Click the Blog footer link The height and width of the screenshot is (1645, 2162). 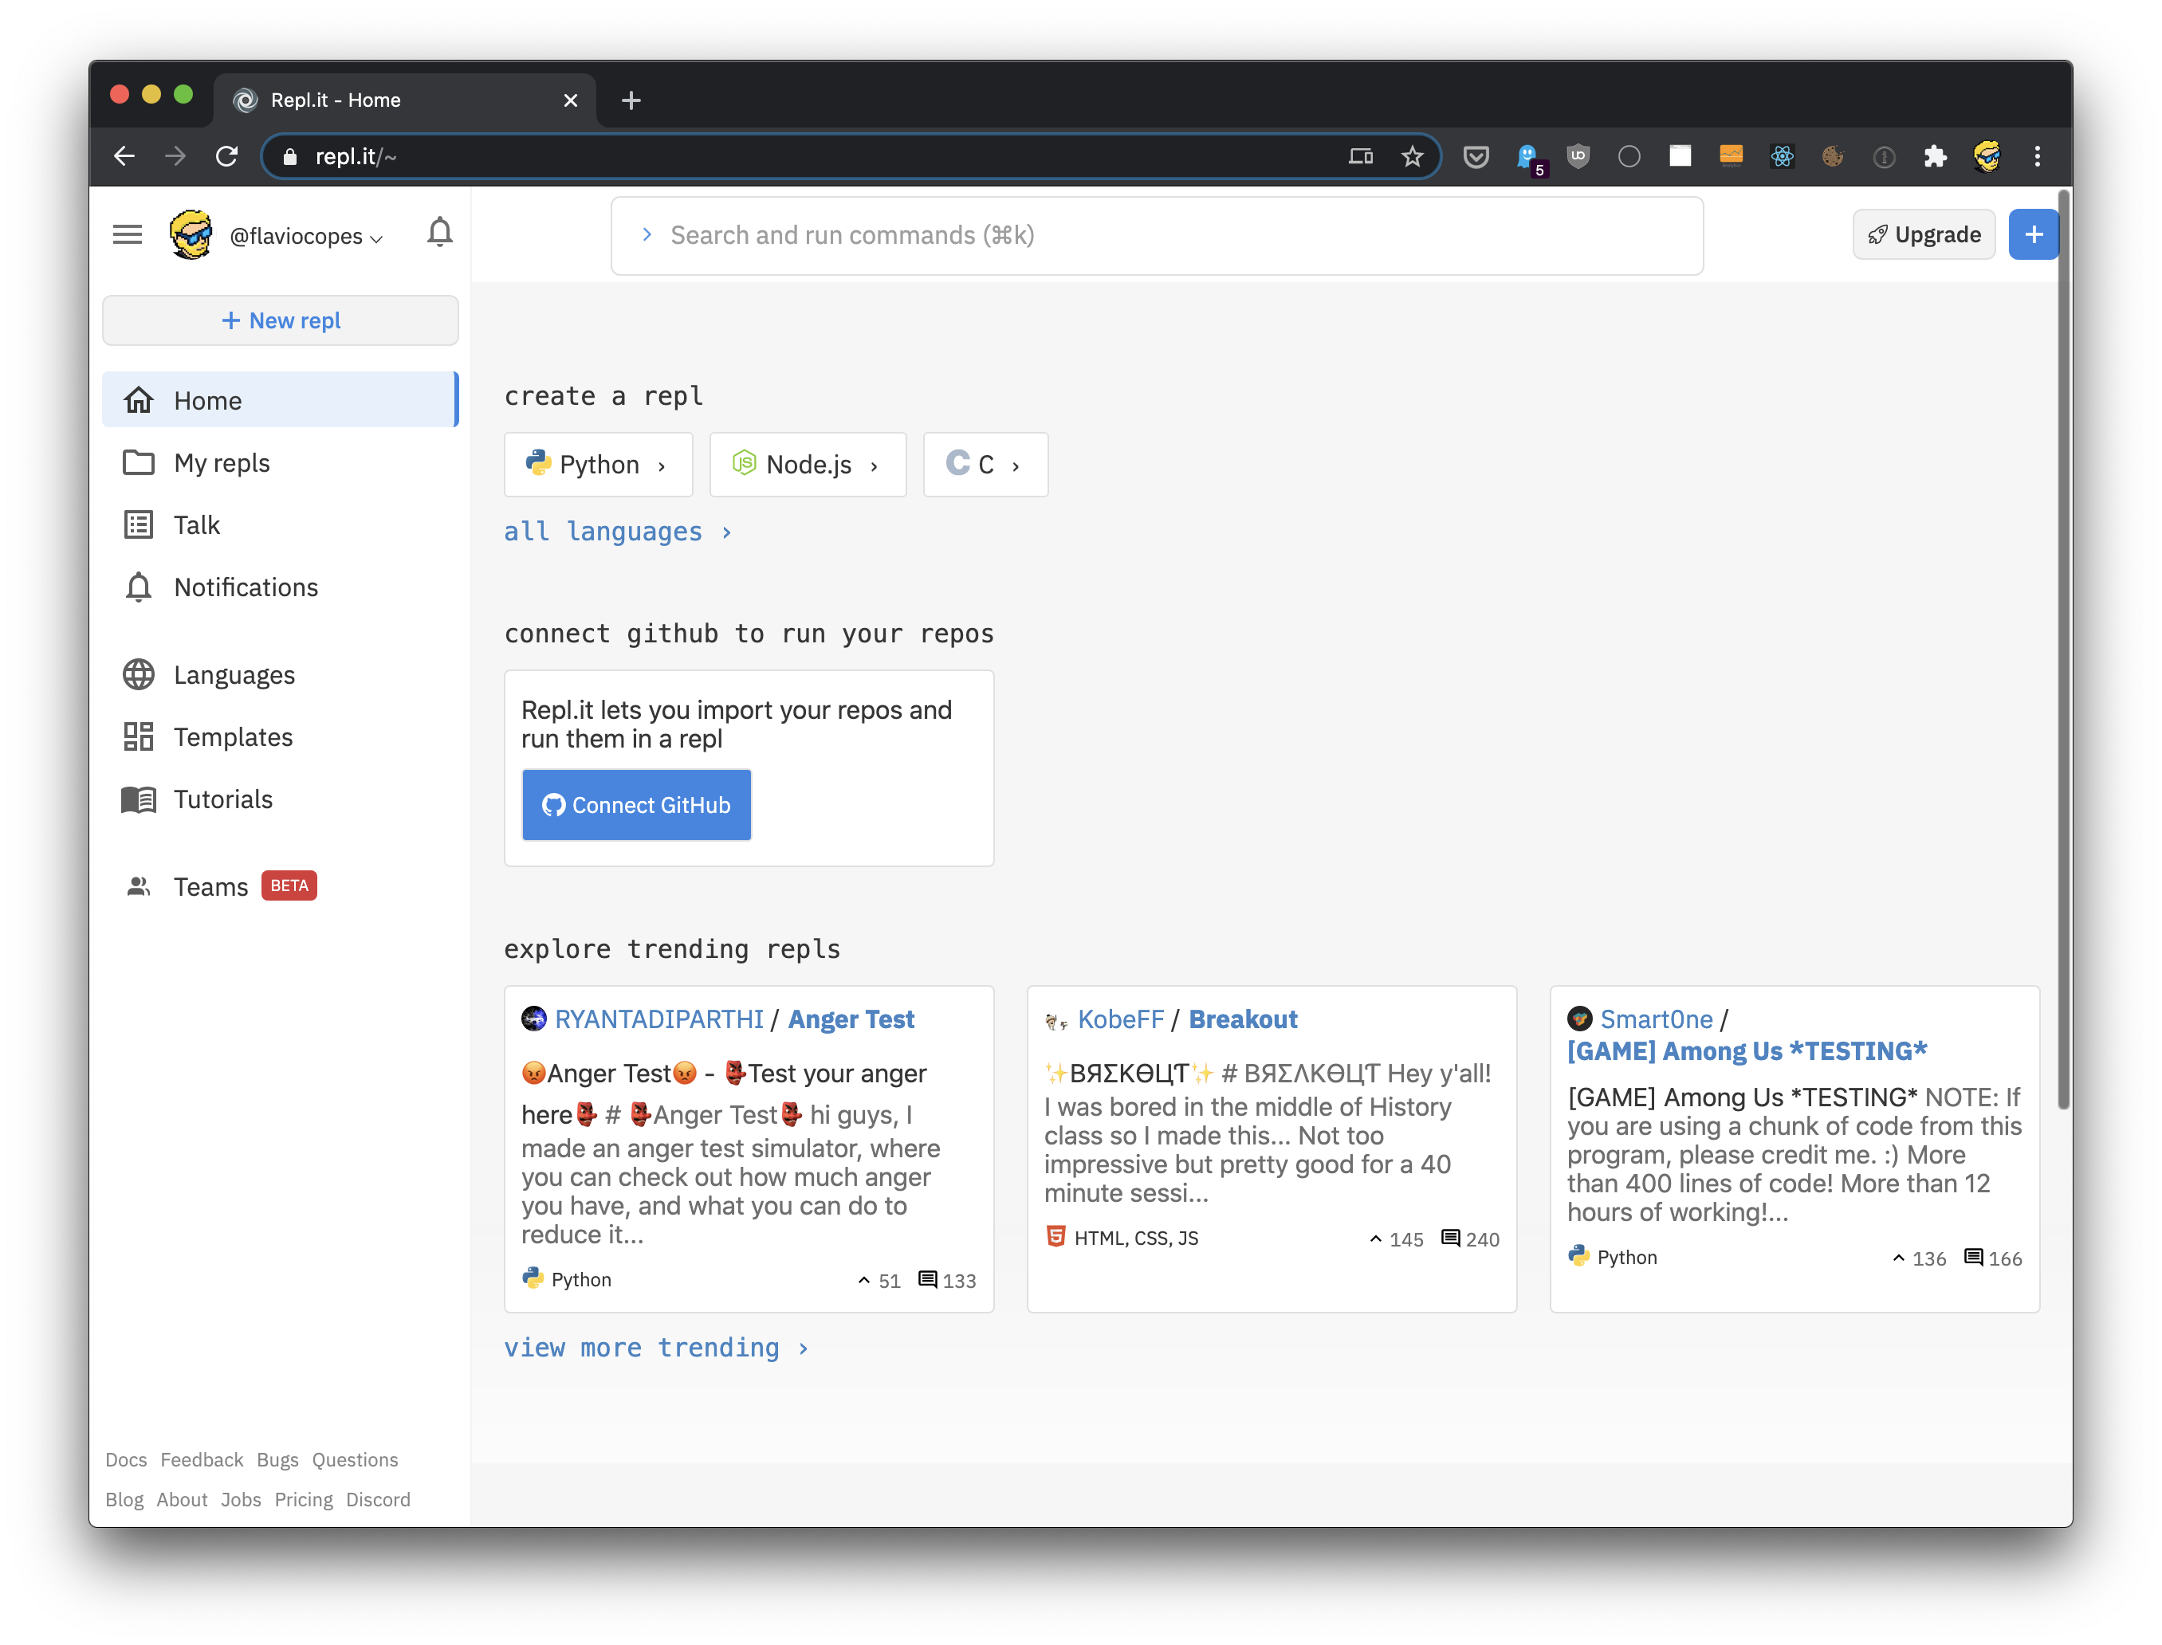pos(124,1500)
